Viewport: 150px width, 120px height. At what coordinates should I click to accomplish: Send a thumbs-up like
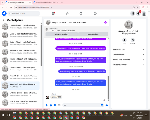(x=107, y=105)
